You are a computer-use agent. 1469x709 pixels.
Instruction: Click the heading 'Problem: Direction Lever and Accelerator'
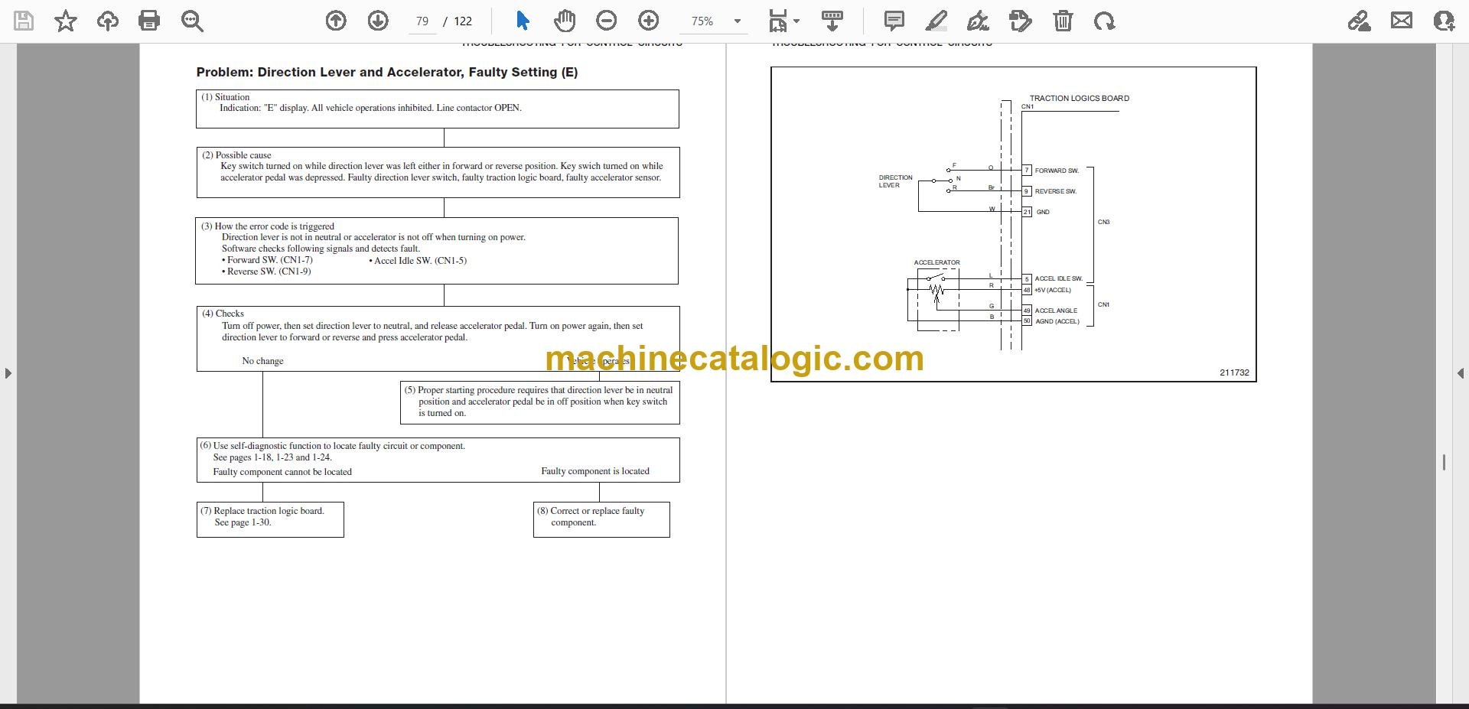[387, 72]
